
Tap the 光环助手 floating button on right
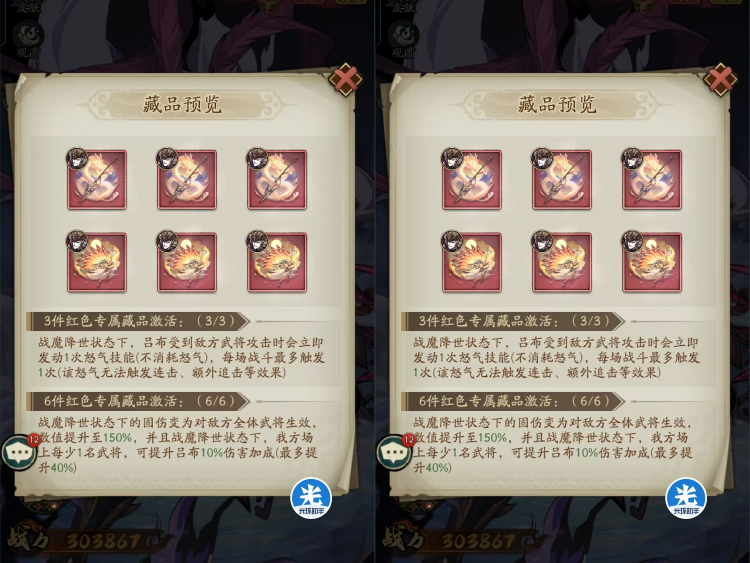(x=686, y=498)
